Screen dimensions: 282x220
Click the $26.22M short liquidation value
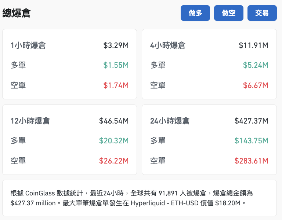click(114, 161)
